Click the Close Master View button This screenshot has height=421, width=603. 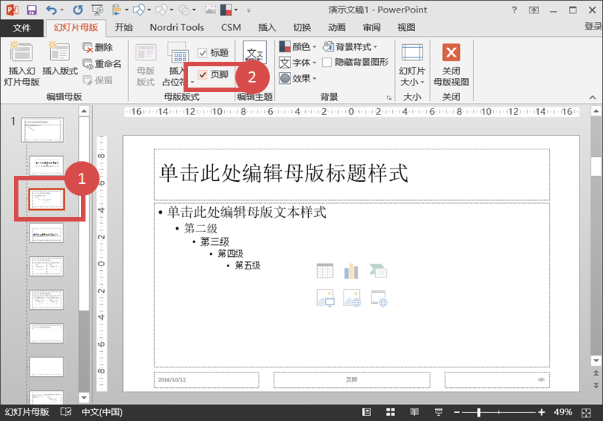pyautogui.click(x=450, y=53)
